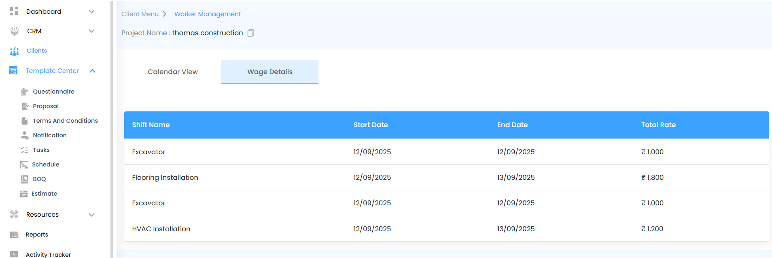This screenshot has height=258, width=772.
Task: Click the Reports icon in the sidebar
Action: pos(14,235)
